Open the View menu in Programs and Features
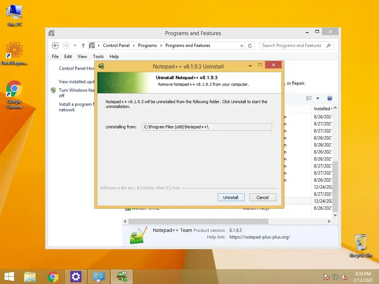The height and width of the screenshot is (284, 379). [82, 57]
